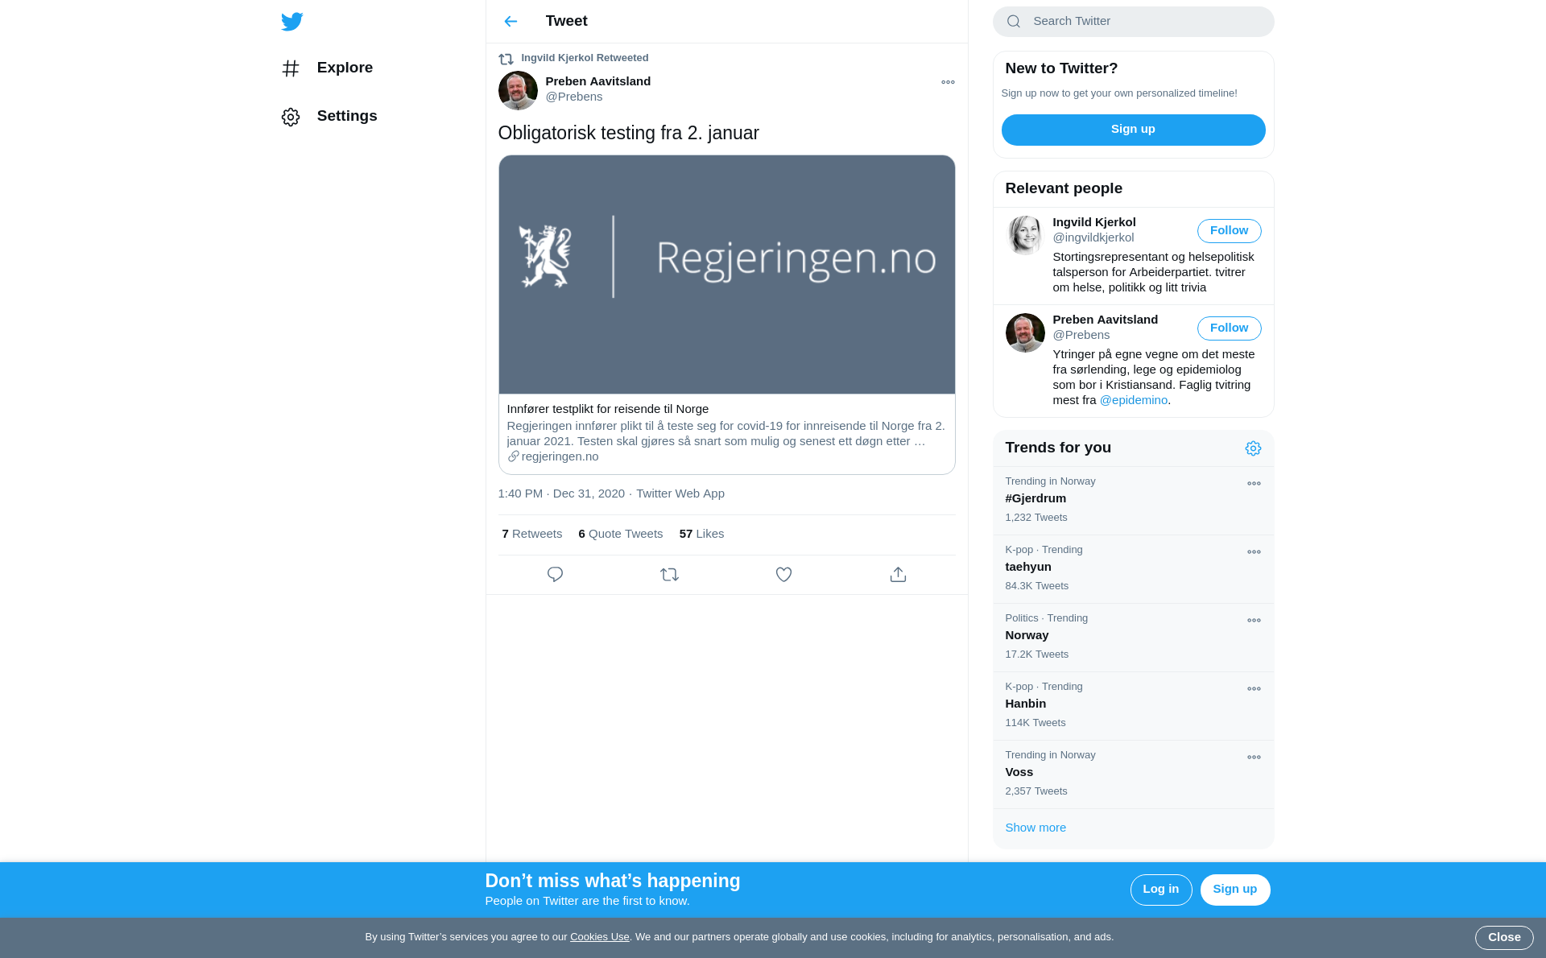The width and height of the screenshot is (1546, 958).
Task: Open the @Prebens handle in tweet header
Action: click(x=574, y=97)
